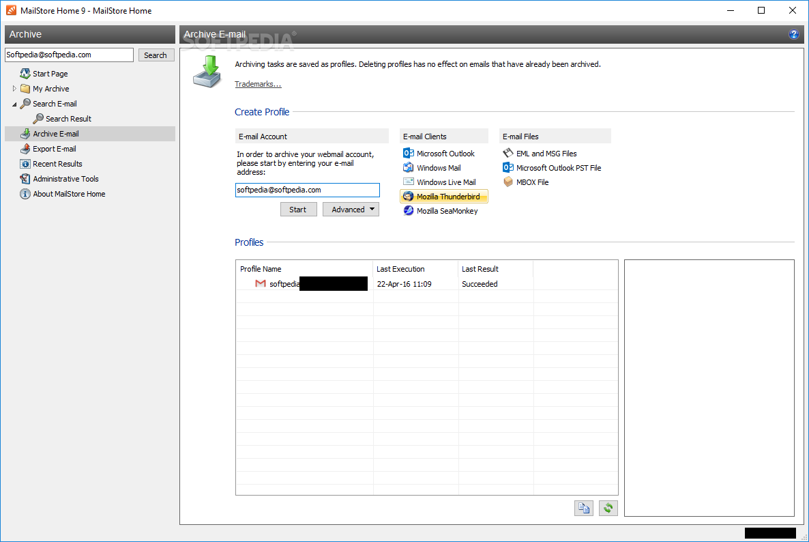809x542 pixels.
Task: Collapse the Search E-mail tree node
Action: (14, 104)
